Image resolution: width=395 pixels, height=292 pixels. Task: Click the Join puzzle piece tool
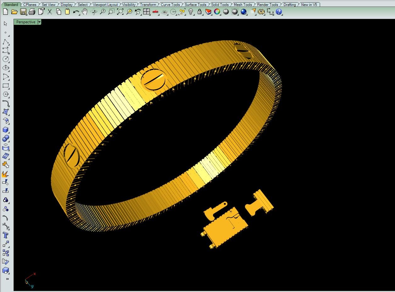[x=5, y=165]
